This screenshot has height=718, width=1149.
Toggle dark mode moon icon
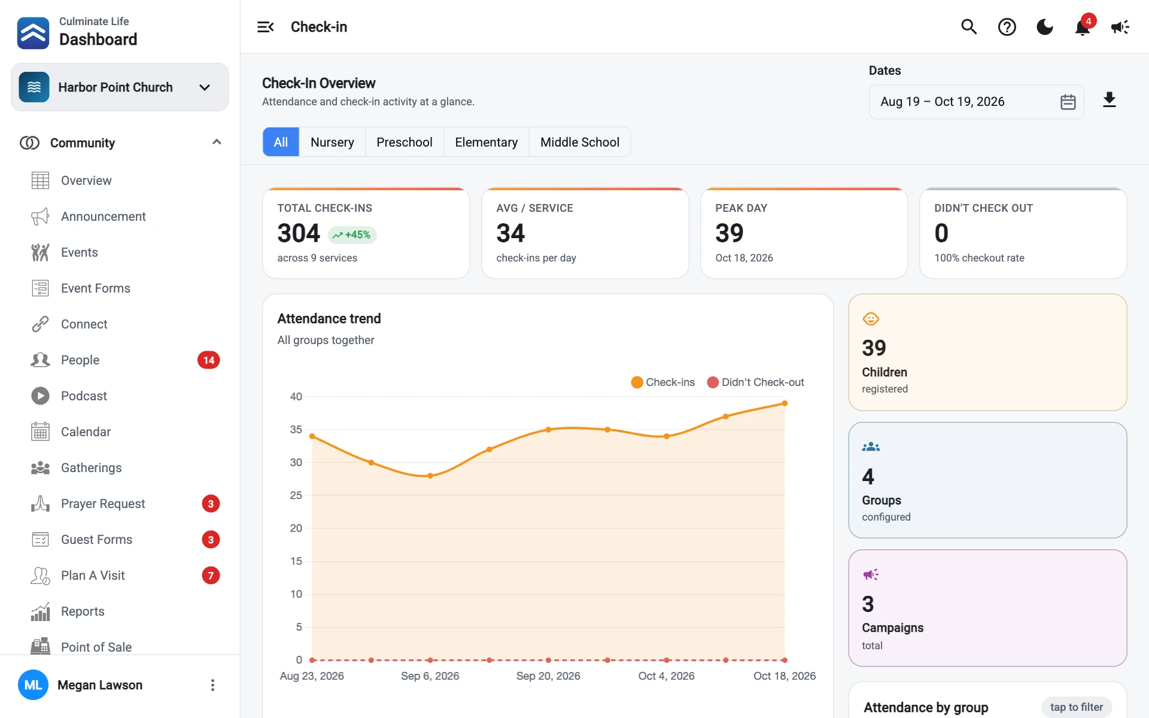pyautogui.click(x=1045, y=27)
